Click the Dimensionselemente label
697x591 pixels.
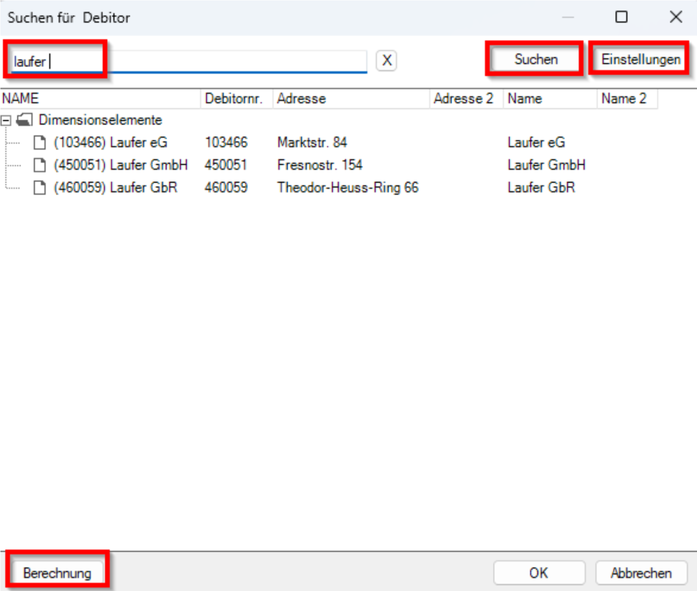pyautogui.click(x=100, y=120)
